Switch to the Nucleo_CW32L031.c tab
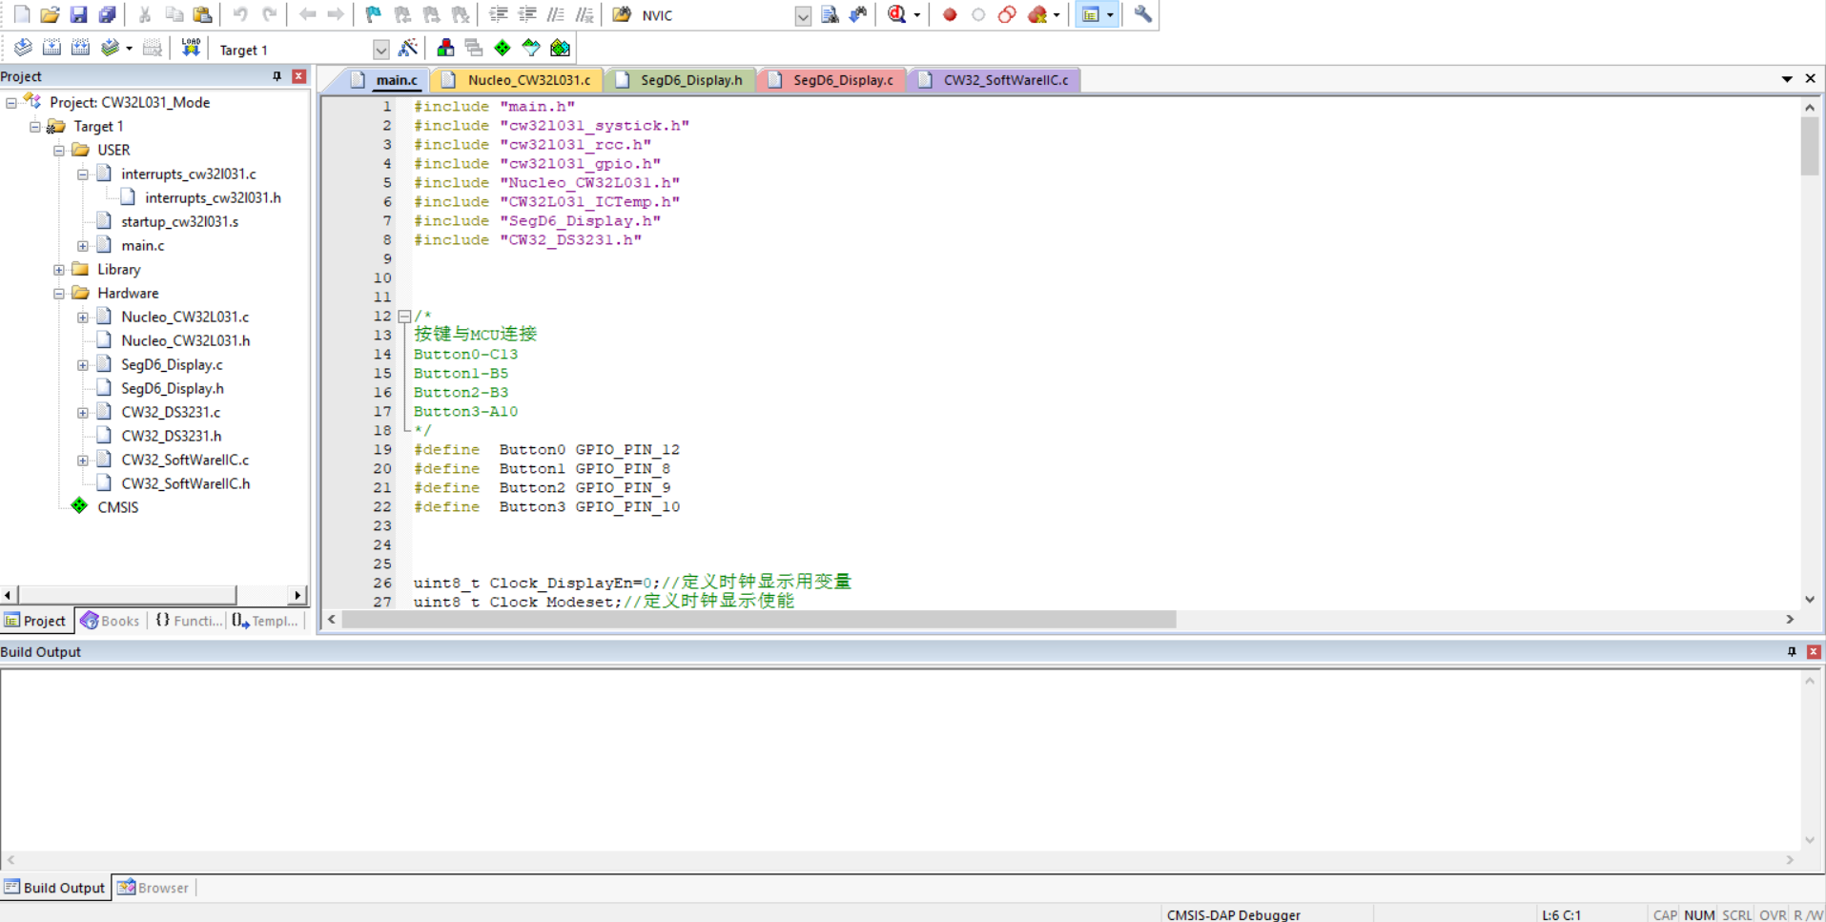This screenshot has width=1826, height=922. pos(517,80)
